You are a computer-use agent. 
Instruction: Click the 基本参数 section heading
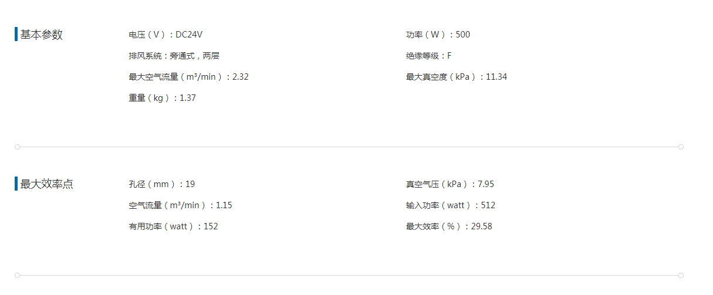pos(41,35)
